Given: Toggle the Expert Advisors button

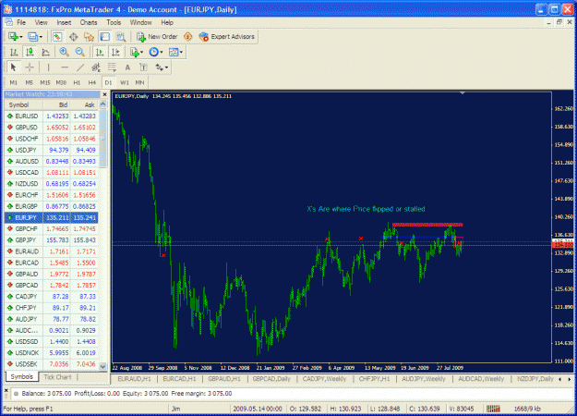Looking at the screenshot, I should coord(227,36).
